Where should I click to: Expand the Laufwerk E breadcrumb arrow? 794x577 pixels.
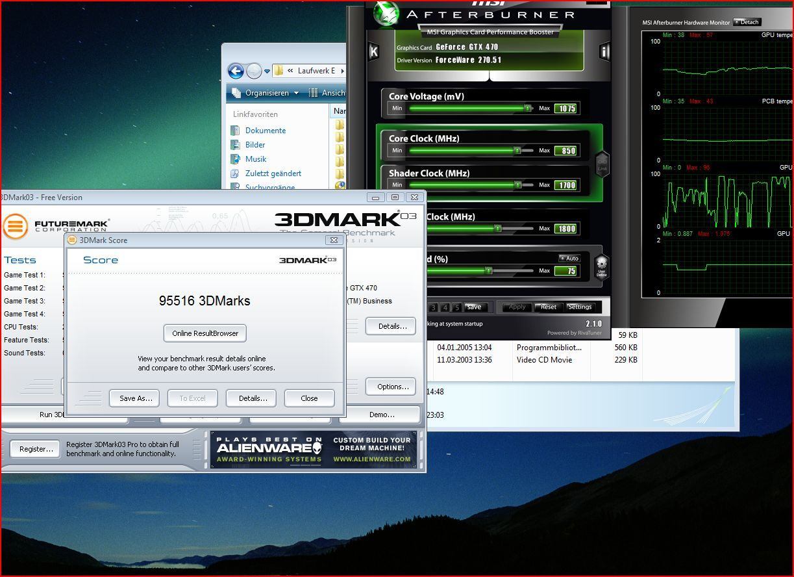342,70
